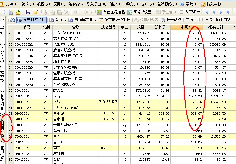This screenshot has height=164, width=236.
Task: Click the New document icon
Action: point(4,12)
